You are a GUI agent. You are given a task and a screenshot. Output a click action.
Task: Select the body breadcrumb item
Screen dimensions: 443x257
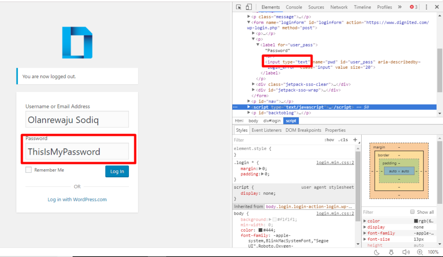pyautogui.click(x=254, y=121)
